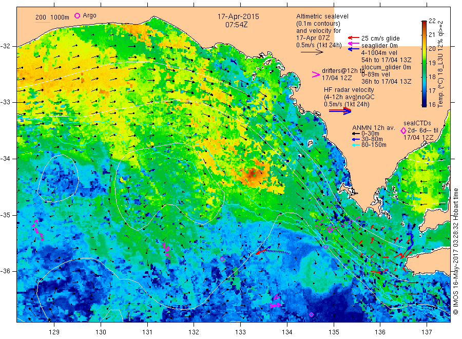Select the cyan ANMN 80-150m arrow
The width and height of the screenshot is (462, 339).
(356, 145)
